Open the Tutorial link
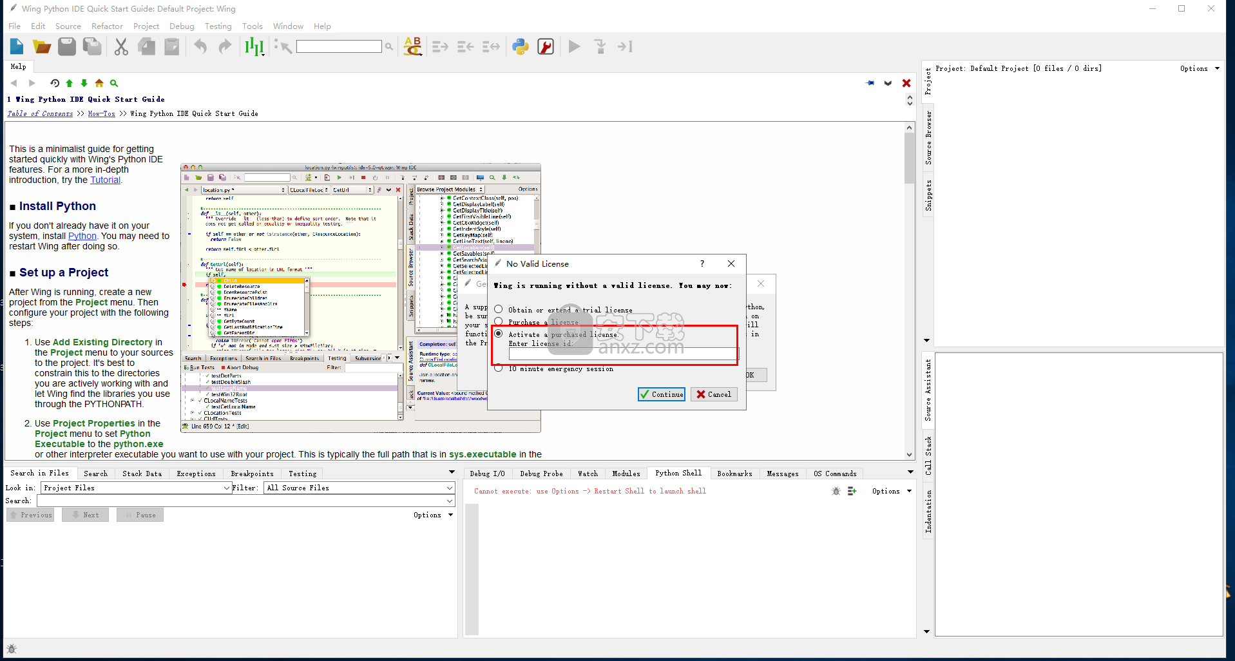The width and height of the screenshot is (1235, 661). point(105,180)
